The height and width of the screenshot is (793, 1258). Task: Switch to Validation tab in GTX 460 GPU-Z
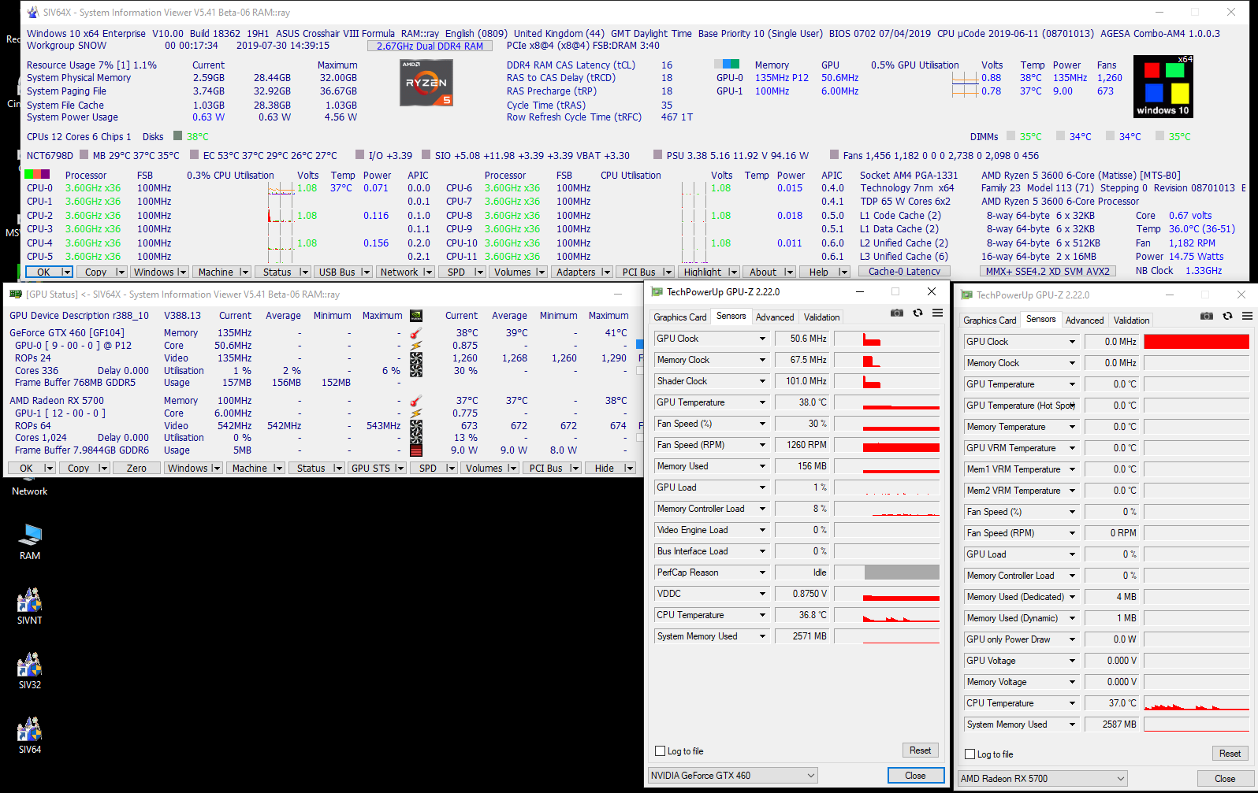821,317
